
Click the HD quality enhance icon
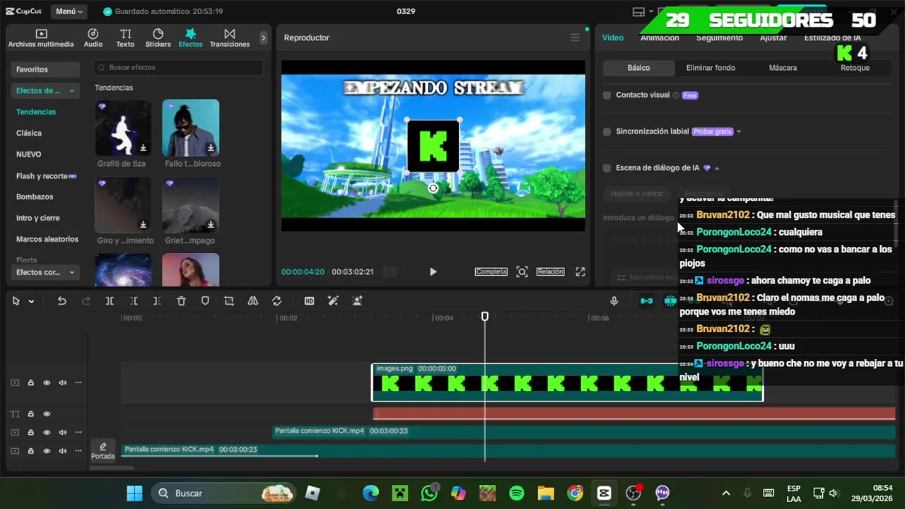pos(309,300)
